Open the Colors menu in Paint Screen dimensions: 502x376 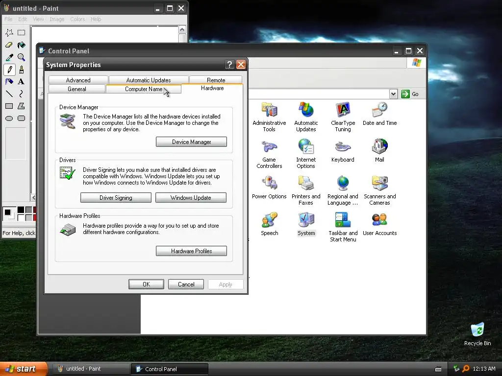[x=77, y=19]
